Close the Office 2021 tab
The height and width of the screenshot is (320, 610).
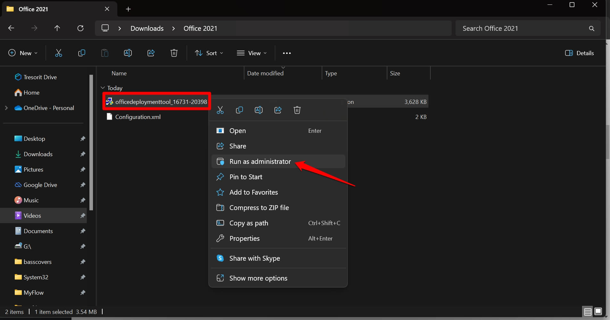pos(107,9)
